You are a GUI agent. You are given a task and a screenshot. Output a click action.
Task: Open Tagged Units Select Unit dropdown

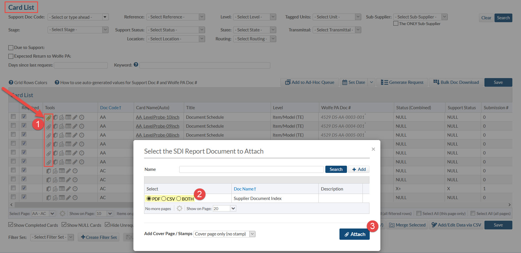(337, 17)
